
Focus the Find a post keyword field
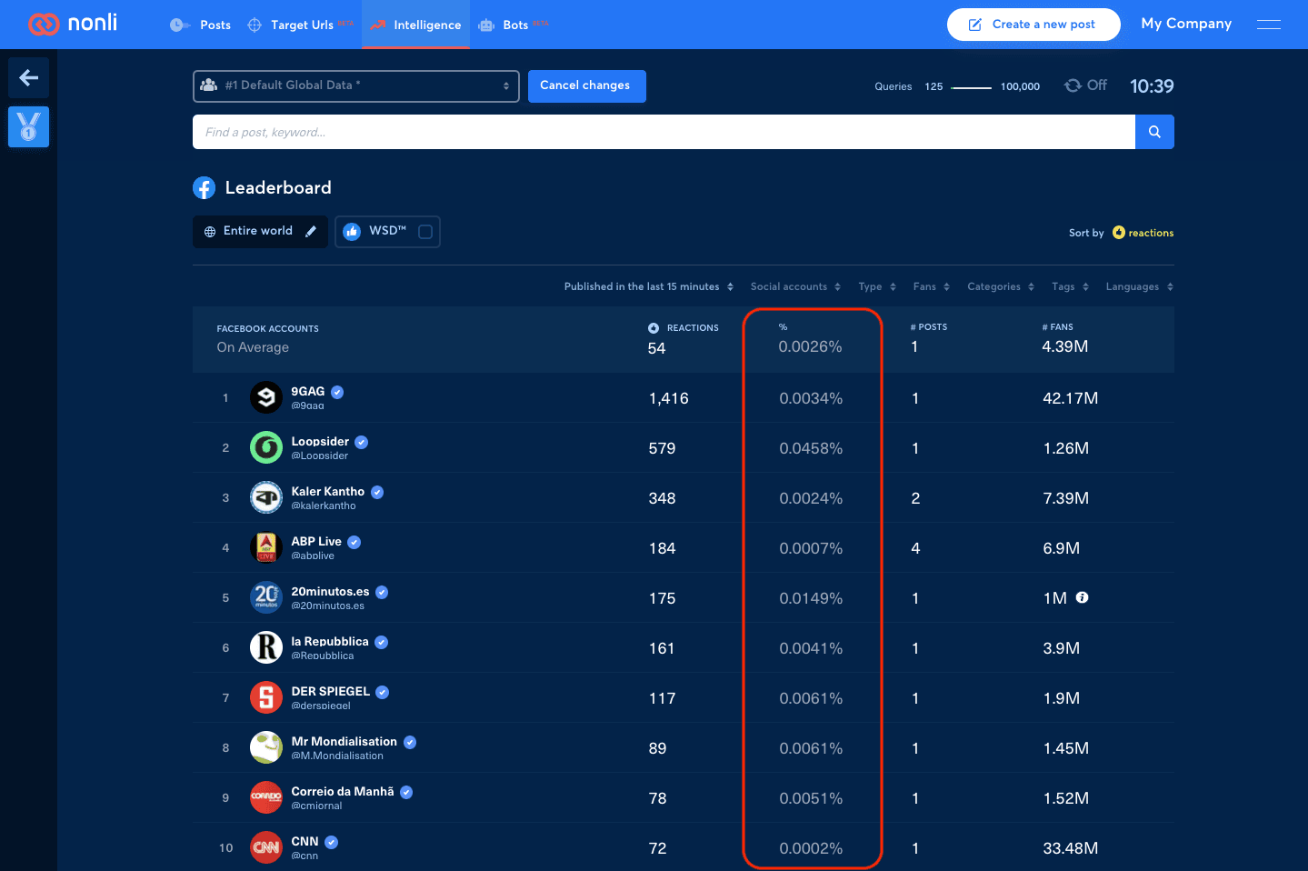point(664,132)
